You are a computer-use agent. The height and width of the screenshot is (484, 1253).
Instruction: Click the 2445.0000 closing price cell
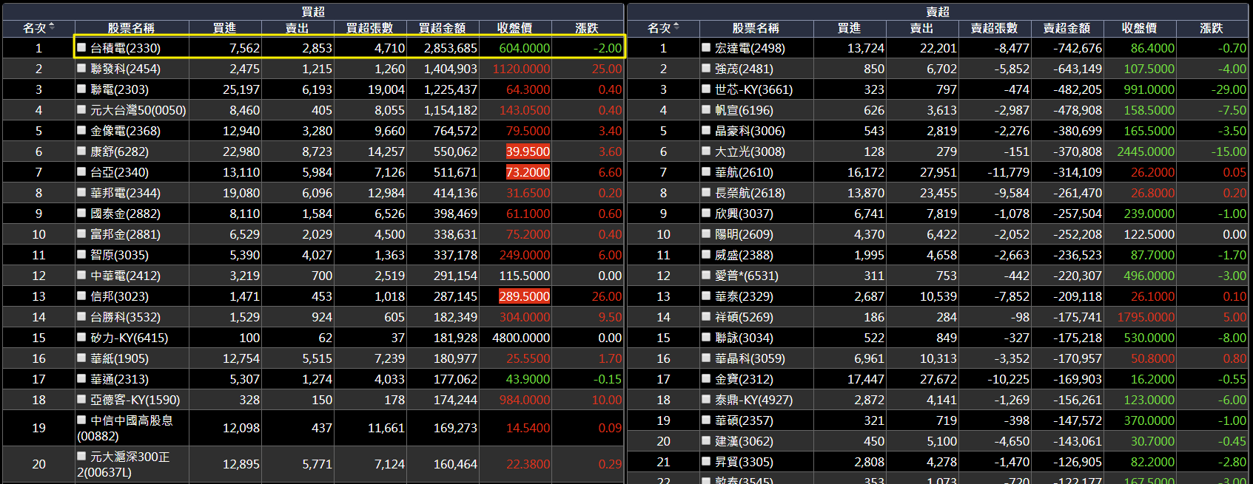click(1146, 151)
